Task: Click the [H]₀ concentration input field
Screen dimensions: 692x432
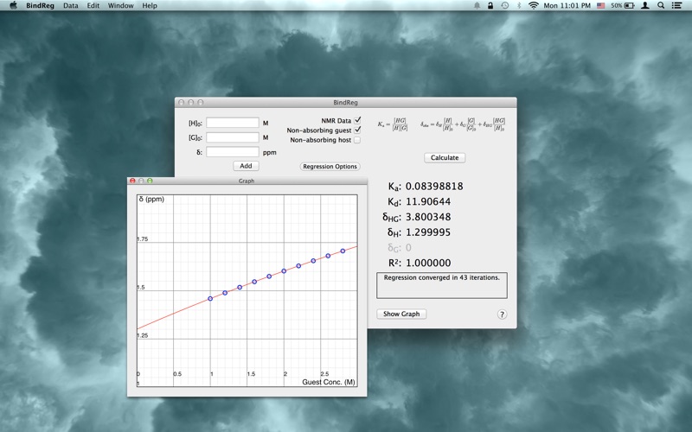Action: point(232,123)
